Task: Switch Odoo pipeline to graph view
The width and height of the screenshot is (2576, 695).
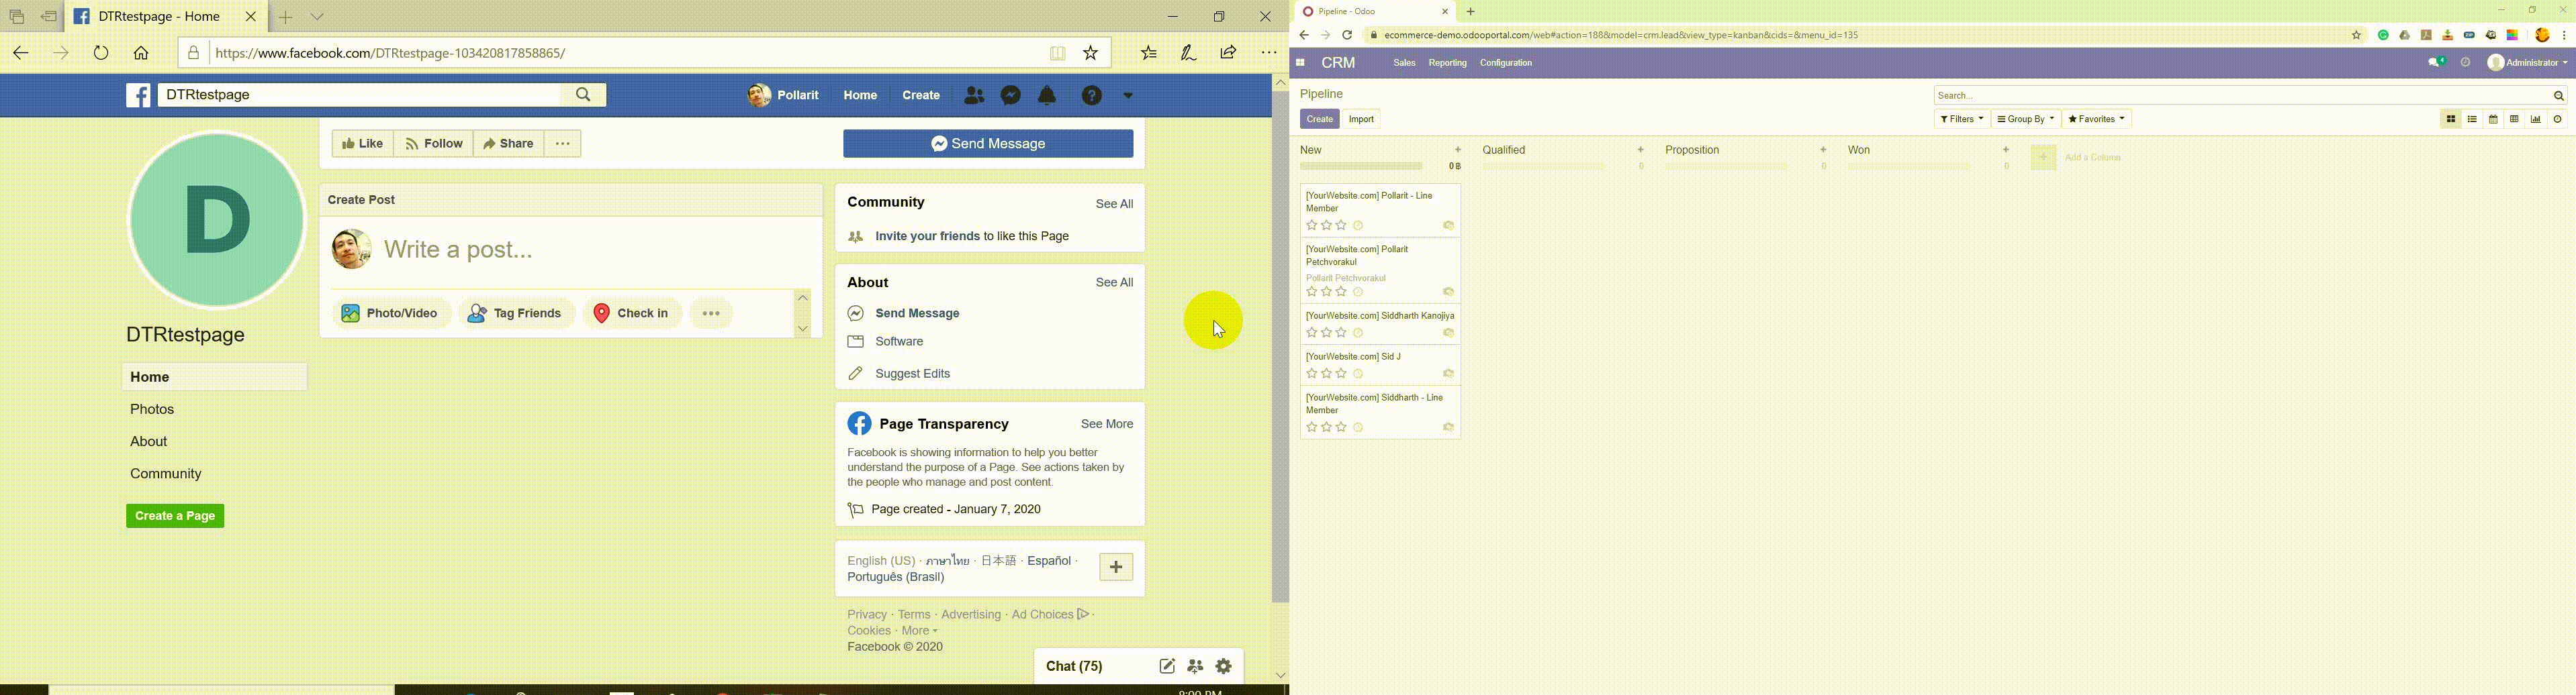Action: (2536, 120)
